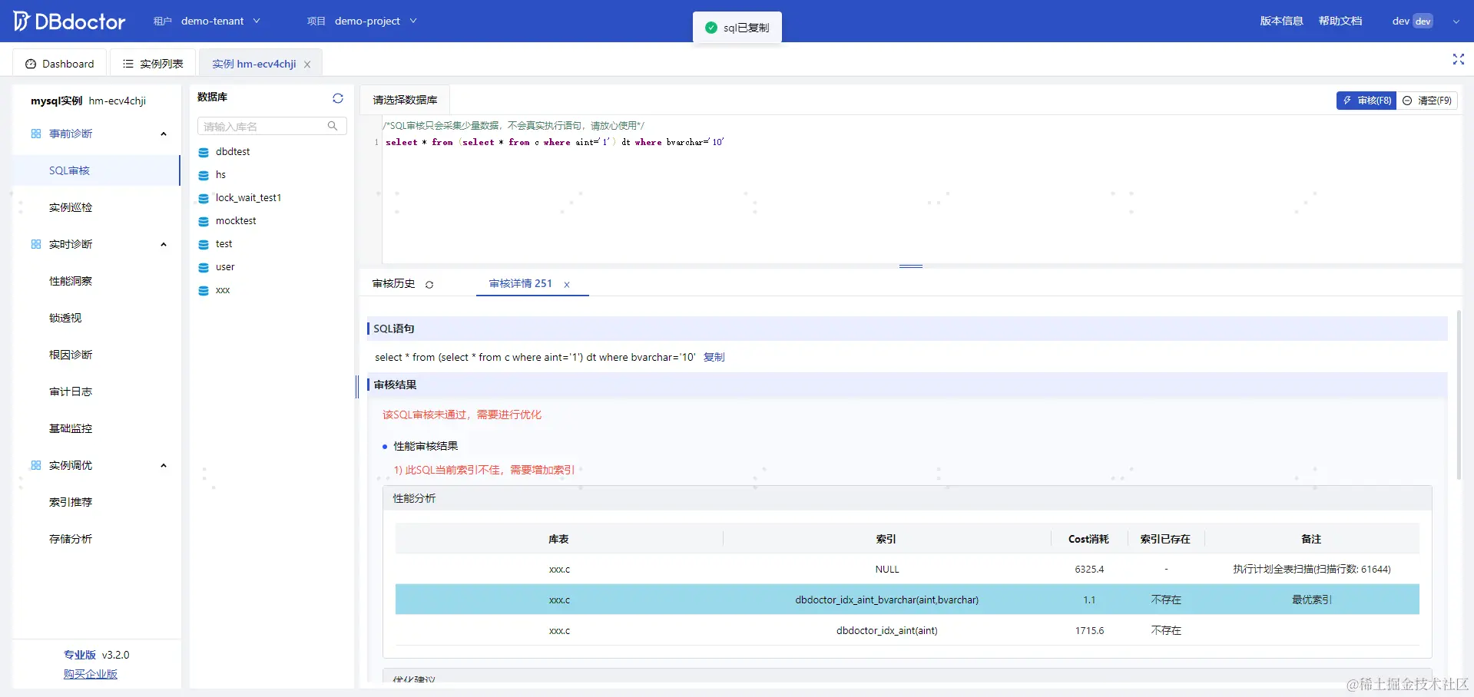
Task: Click the circular icon on the Dashboard tab
Action: coord(31,64)
